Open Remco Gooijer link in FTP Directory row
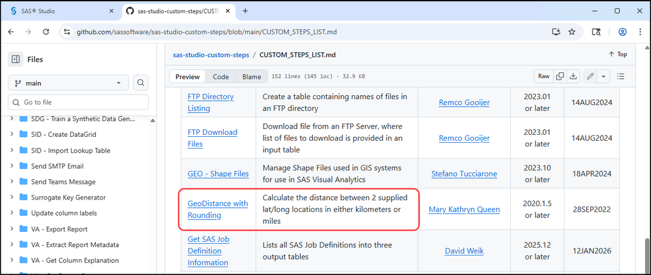This screenshot has width=651, height=275. (x=464, y=102)
